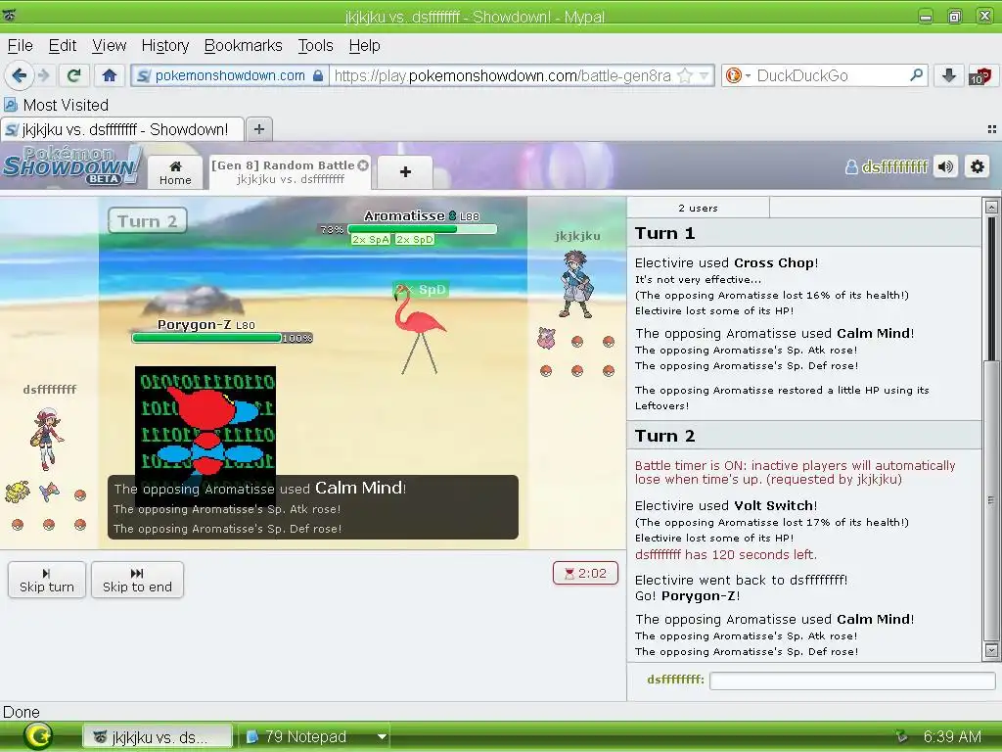Click the 2x SpD boost badge on statbar
Image resolution: width=1002 pixels, height=752 pixels.
point(415,239)
